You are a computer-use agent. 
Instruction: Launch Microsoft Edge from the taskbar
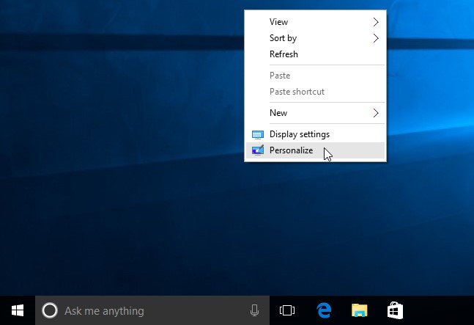pyautogui.click(x=324, y=310)
